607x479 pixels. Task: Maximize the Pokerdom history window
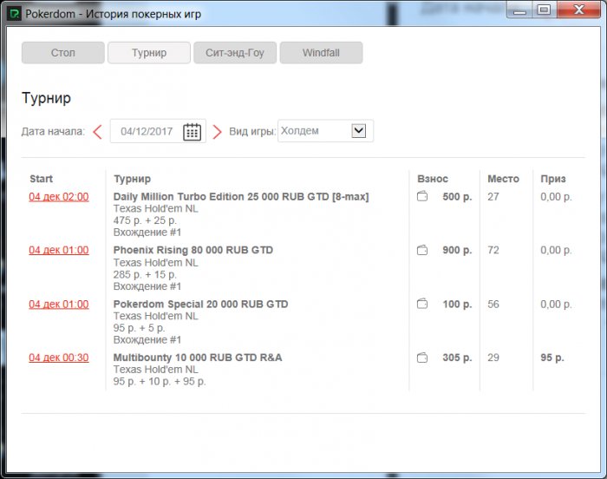pos(544,10)
